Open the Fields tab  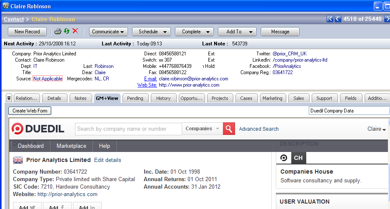click(351, 98)
